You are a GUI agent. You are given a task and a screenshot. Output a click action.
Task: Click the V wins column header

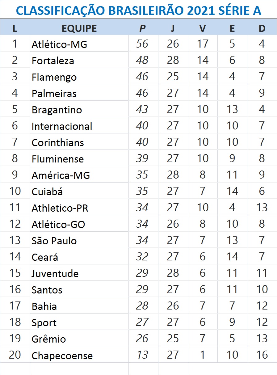(203, 28)
